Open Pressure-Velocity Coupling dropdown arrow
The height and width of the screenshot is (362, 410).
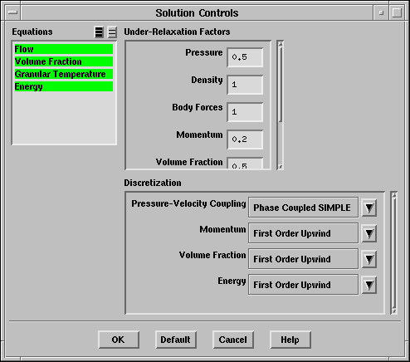tap(369, 208)
